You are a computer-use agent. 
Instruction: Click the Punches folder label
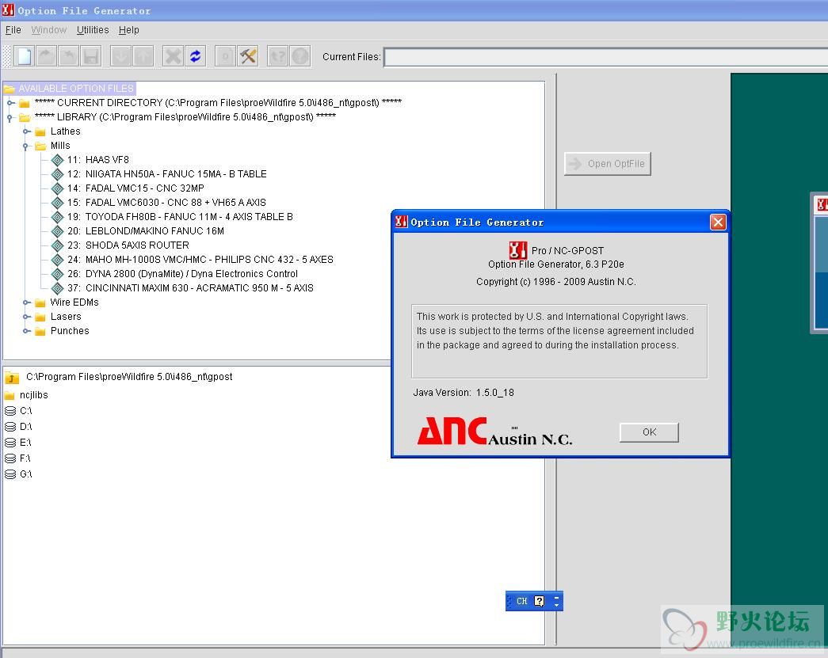pyautogui.click(x=70, y=331)
